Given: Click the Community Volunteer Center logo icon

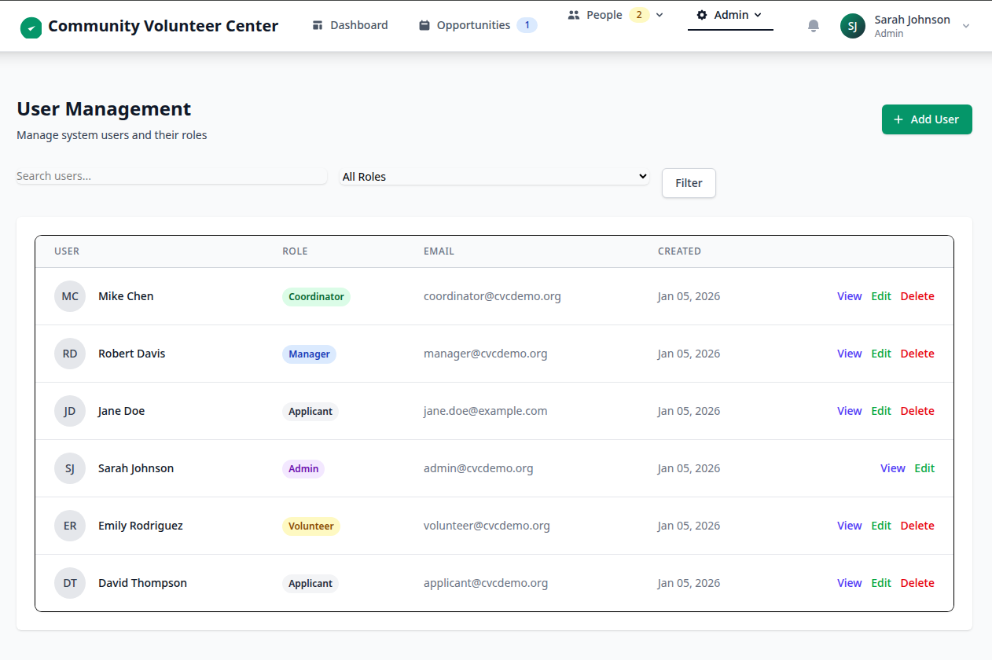Looking at the screenshot, I should [31, 26].
